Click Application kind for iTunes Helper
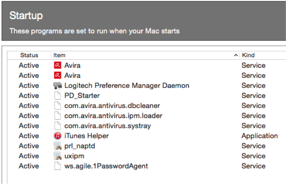286x184 pixels. coord(260,136)
